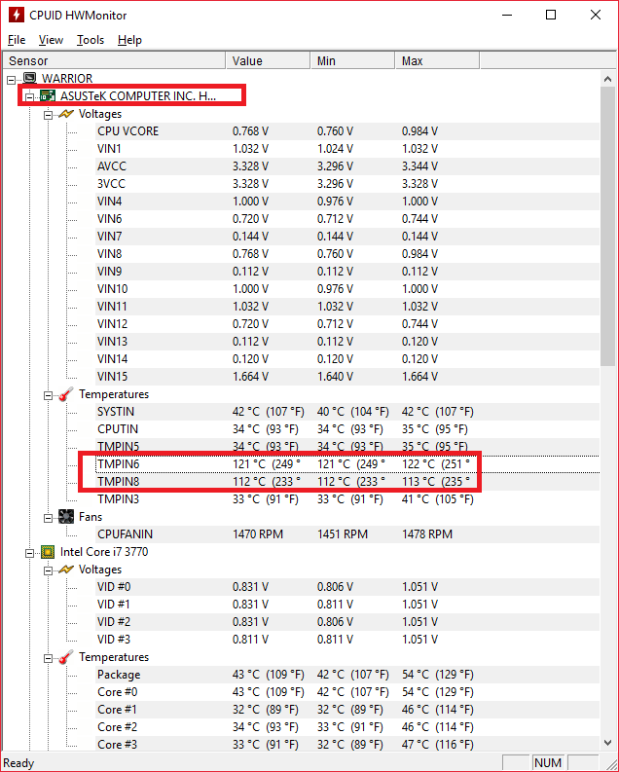The height and width of the screenshot is (772, 619).
Task: Click the Max column header
Action: pos(437,60)
